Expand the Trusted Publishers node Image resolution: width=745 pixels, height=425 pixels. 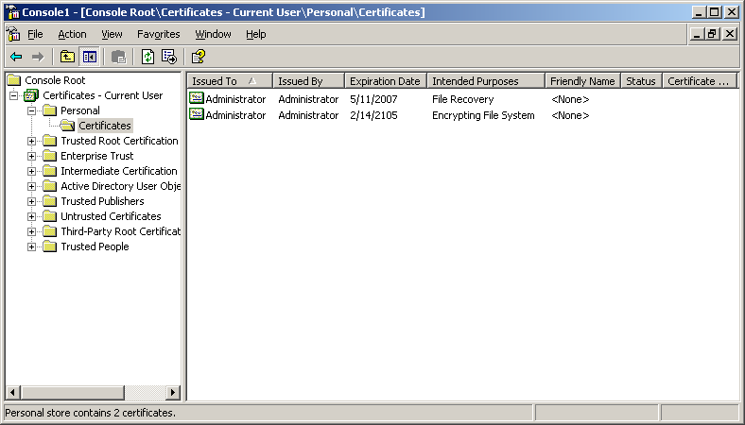[31, 201]
